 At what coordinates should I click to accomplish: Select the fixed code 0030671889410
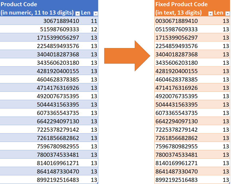click(176, 21)
